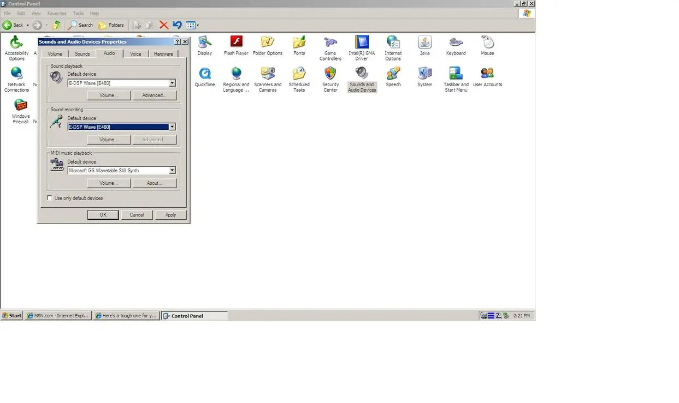Open Network Connections icon
The image size is (679, 403).
tap(16, 79)
